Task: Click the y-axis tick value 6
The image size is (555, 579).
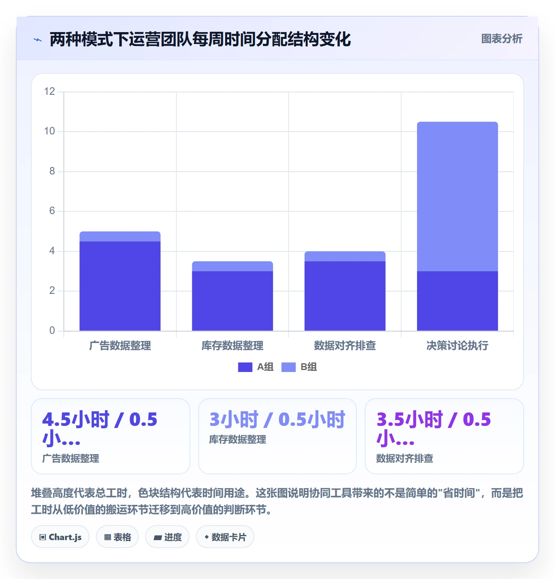Action: click(x=52, y=211)
